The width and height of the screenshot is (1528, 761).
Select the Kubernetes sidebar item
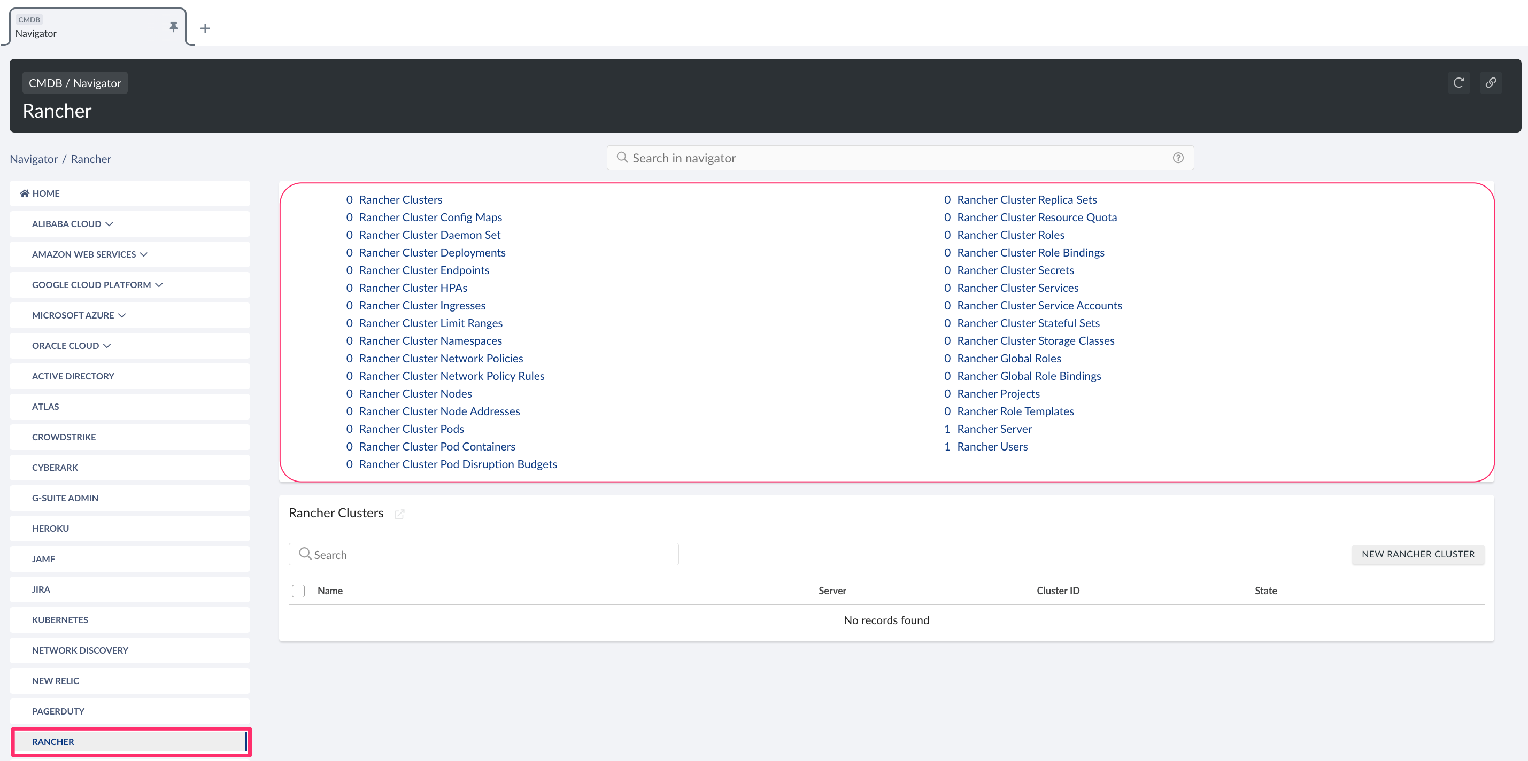pos(60,619)
